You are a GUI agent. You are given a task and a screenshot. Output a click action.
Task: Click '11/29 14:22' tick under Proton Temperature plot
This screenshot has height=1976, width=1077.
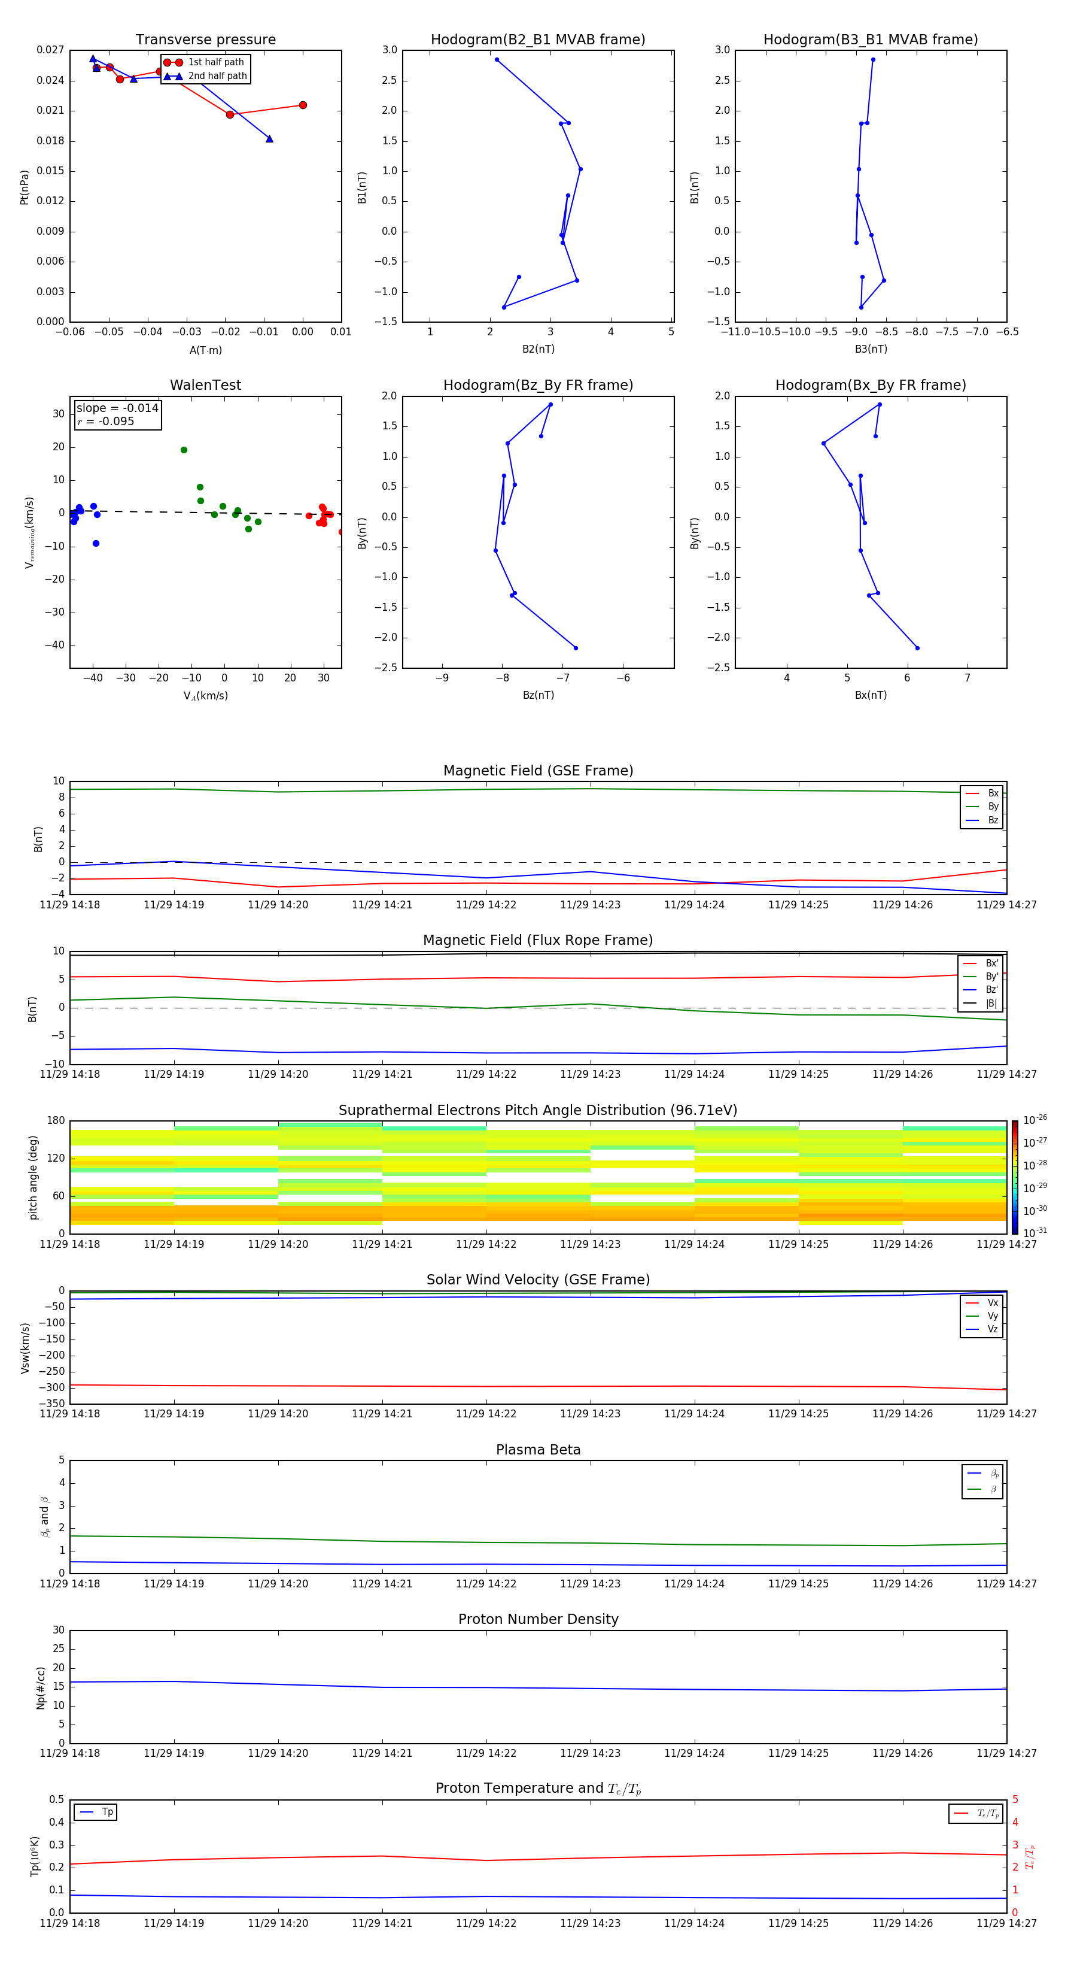(x=486, y=1923)
